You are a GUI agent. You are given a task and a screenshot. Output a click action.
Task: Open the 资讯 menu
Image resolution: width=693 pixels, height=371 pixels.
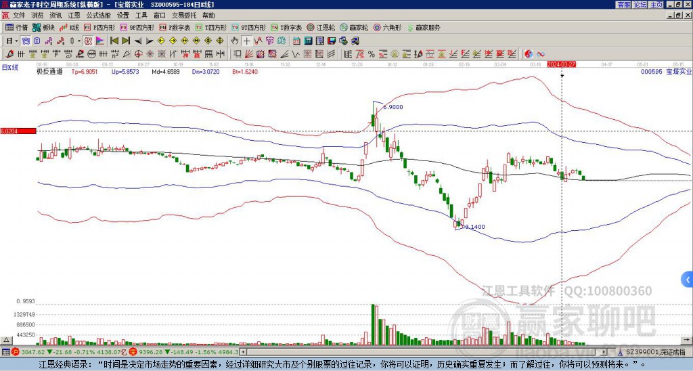55,16
